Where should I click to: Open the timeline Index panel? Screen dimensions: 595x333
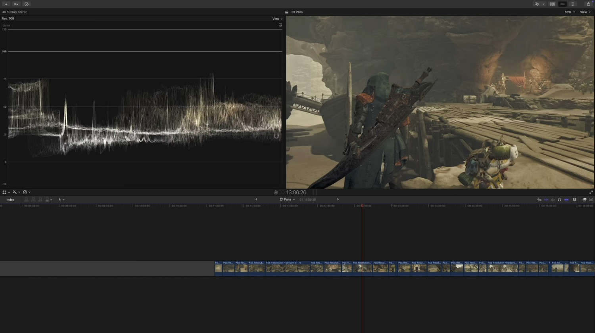click(10, 200)
